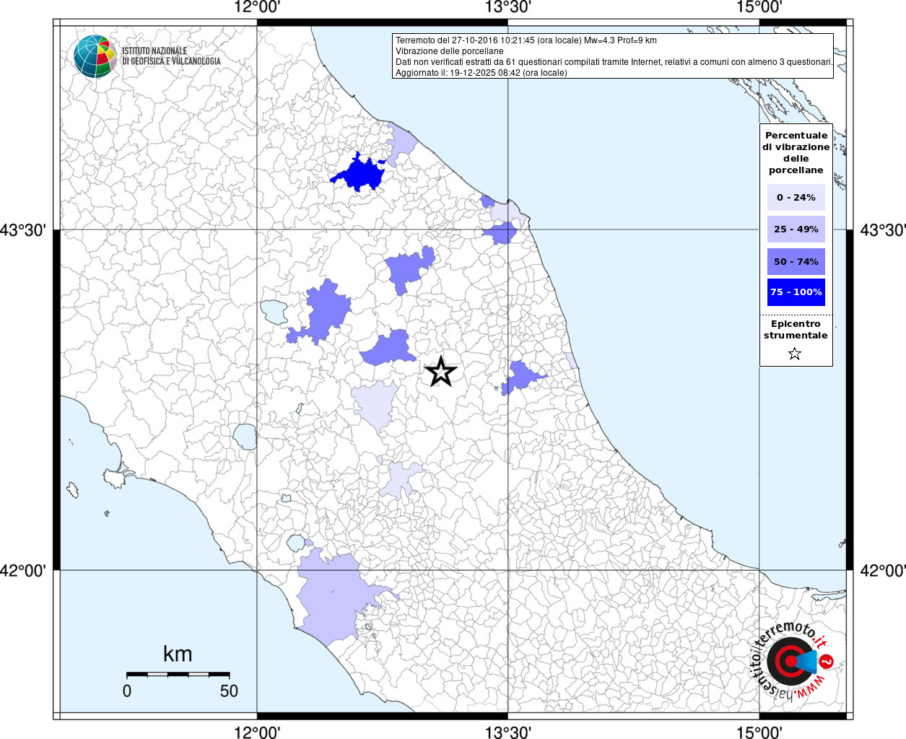Click the top 13°30' longitude label
Viewport: 906px width, 739px height.
click(x=508, y=7)
